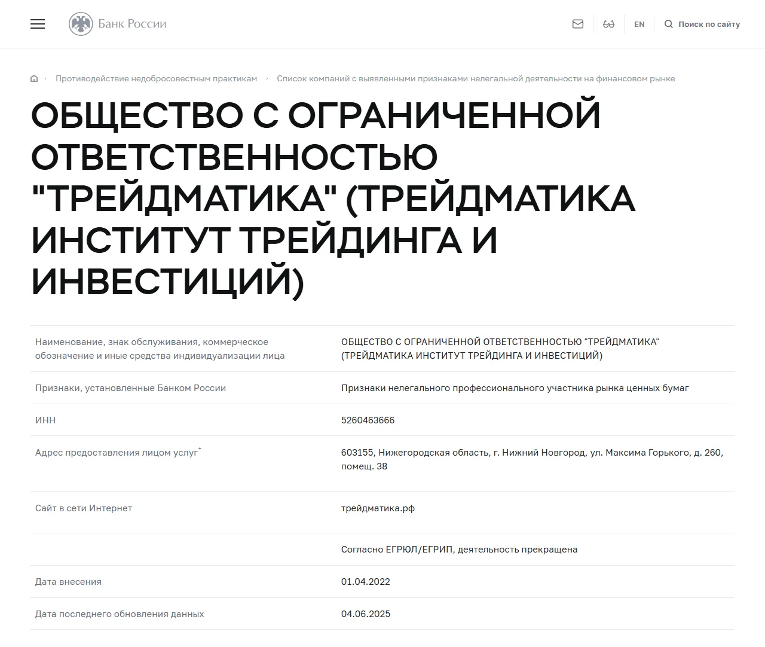Click the label 'Сайт в сети Интернет'
This screenshot has height=647, width=765.
point(84,508)
